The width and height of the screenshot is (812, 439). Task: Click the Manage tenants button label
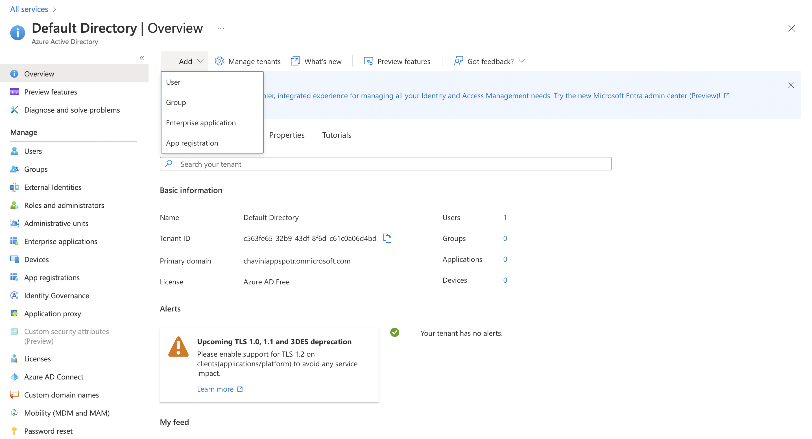(x=254, y=62)
